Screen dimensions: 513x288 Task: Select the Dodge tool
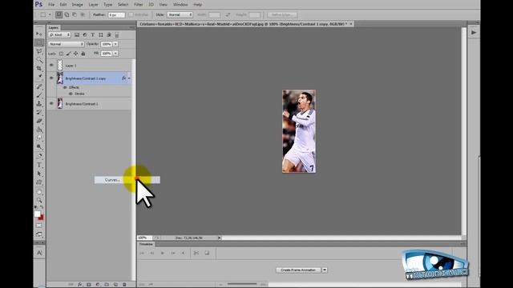click(x=39, y=146)
